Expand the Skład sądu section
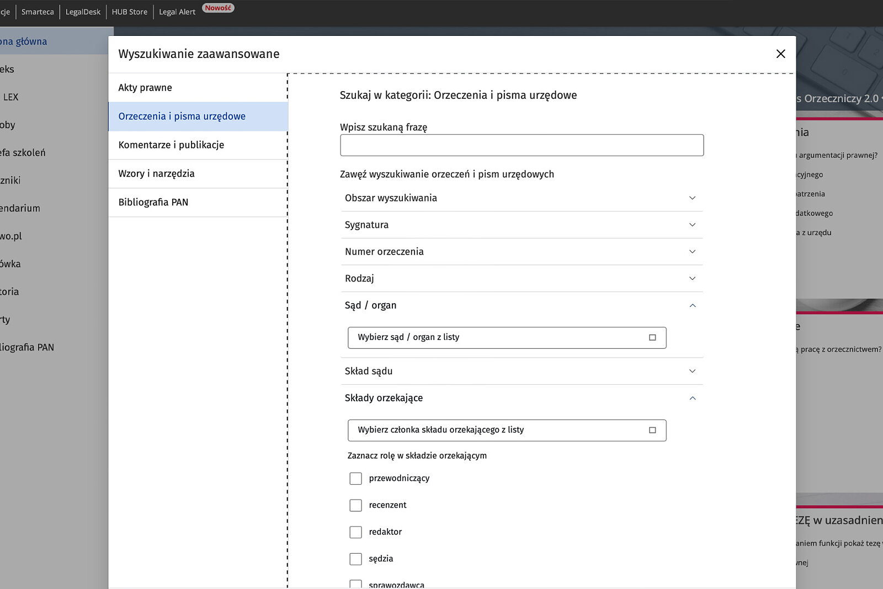The height and width of the screenshot is (589, 883). coord(522,371)
